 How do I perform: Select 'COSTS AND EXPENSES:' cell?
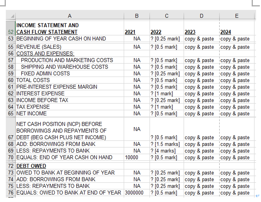click(70, 53)
